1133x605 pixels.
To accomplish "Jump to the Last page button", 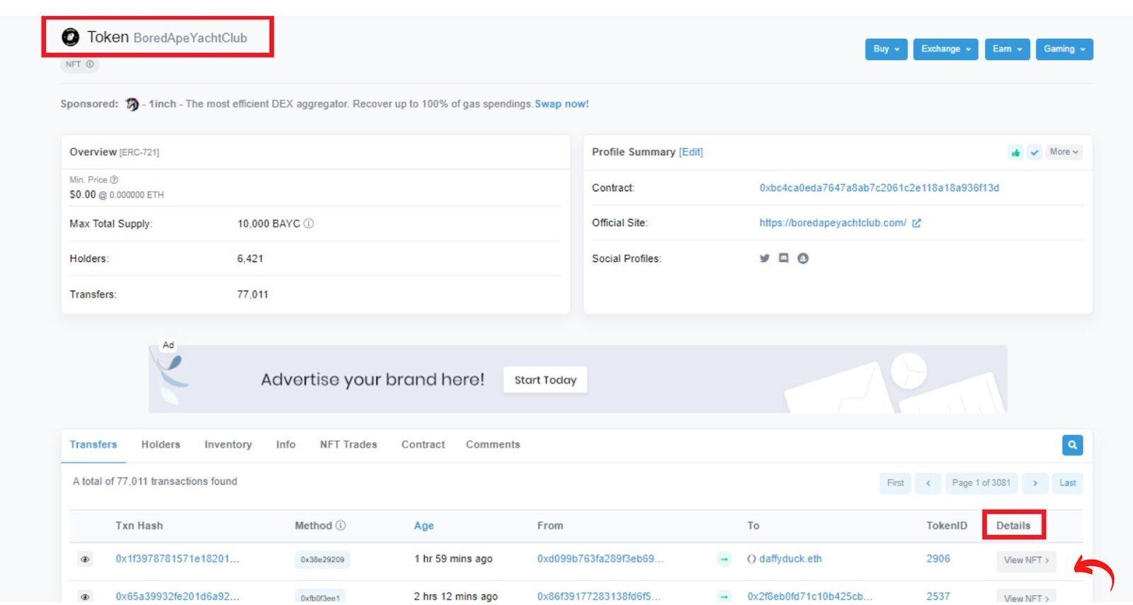I will coord(1067,483).
